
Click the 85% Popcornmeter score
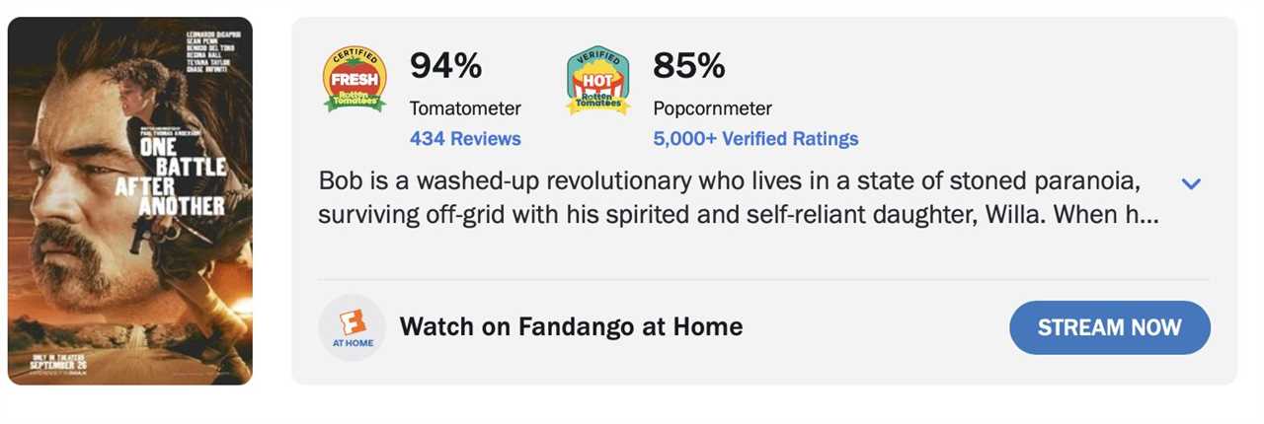tap(689, 66)
